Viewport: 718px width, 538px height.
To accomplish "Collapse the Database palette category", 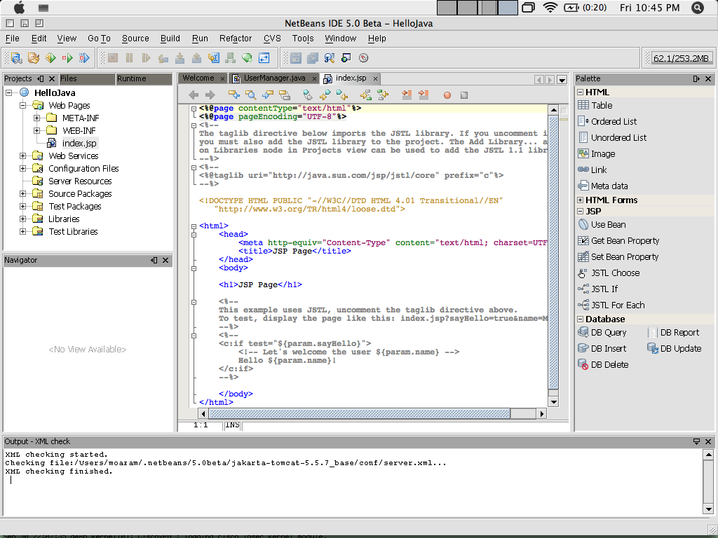I will (x=580, y=319).
